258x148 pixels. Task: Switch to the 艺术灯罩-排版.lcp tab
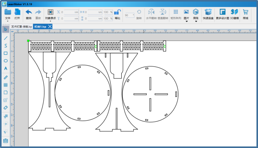click(22, 27)
